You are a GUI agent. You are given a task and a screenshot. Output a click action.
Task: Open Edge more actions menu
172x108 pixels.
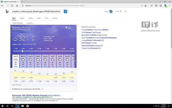pyautogui.click(x=170, y=6)
